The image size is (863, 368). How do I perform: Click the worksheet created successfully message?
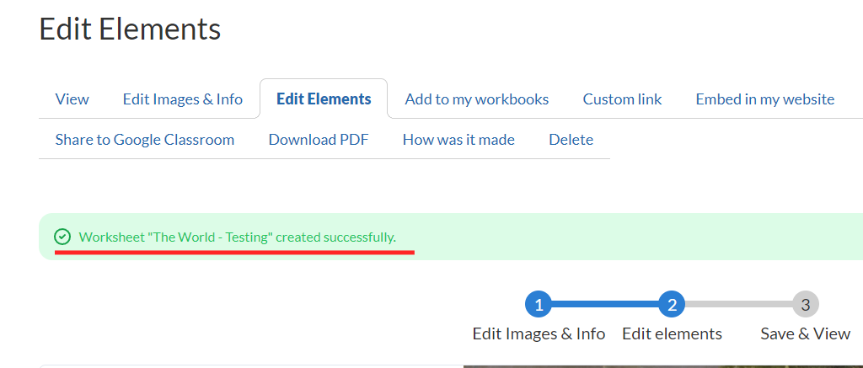237,237
